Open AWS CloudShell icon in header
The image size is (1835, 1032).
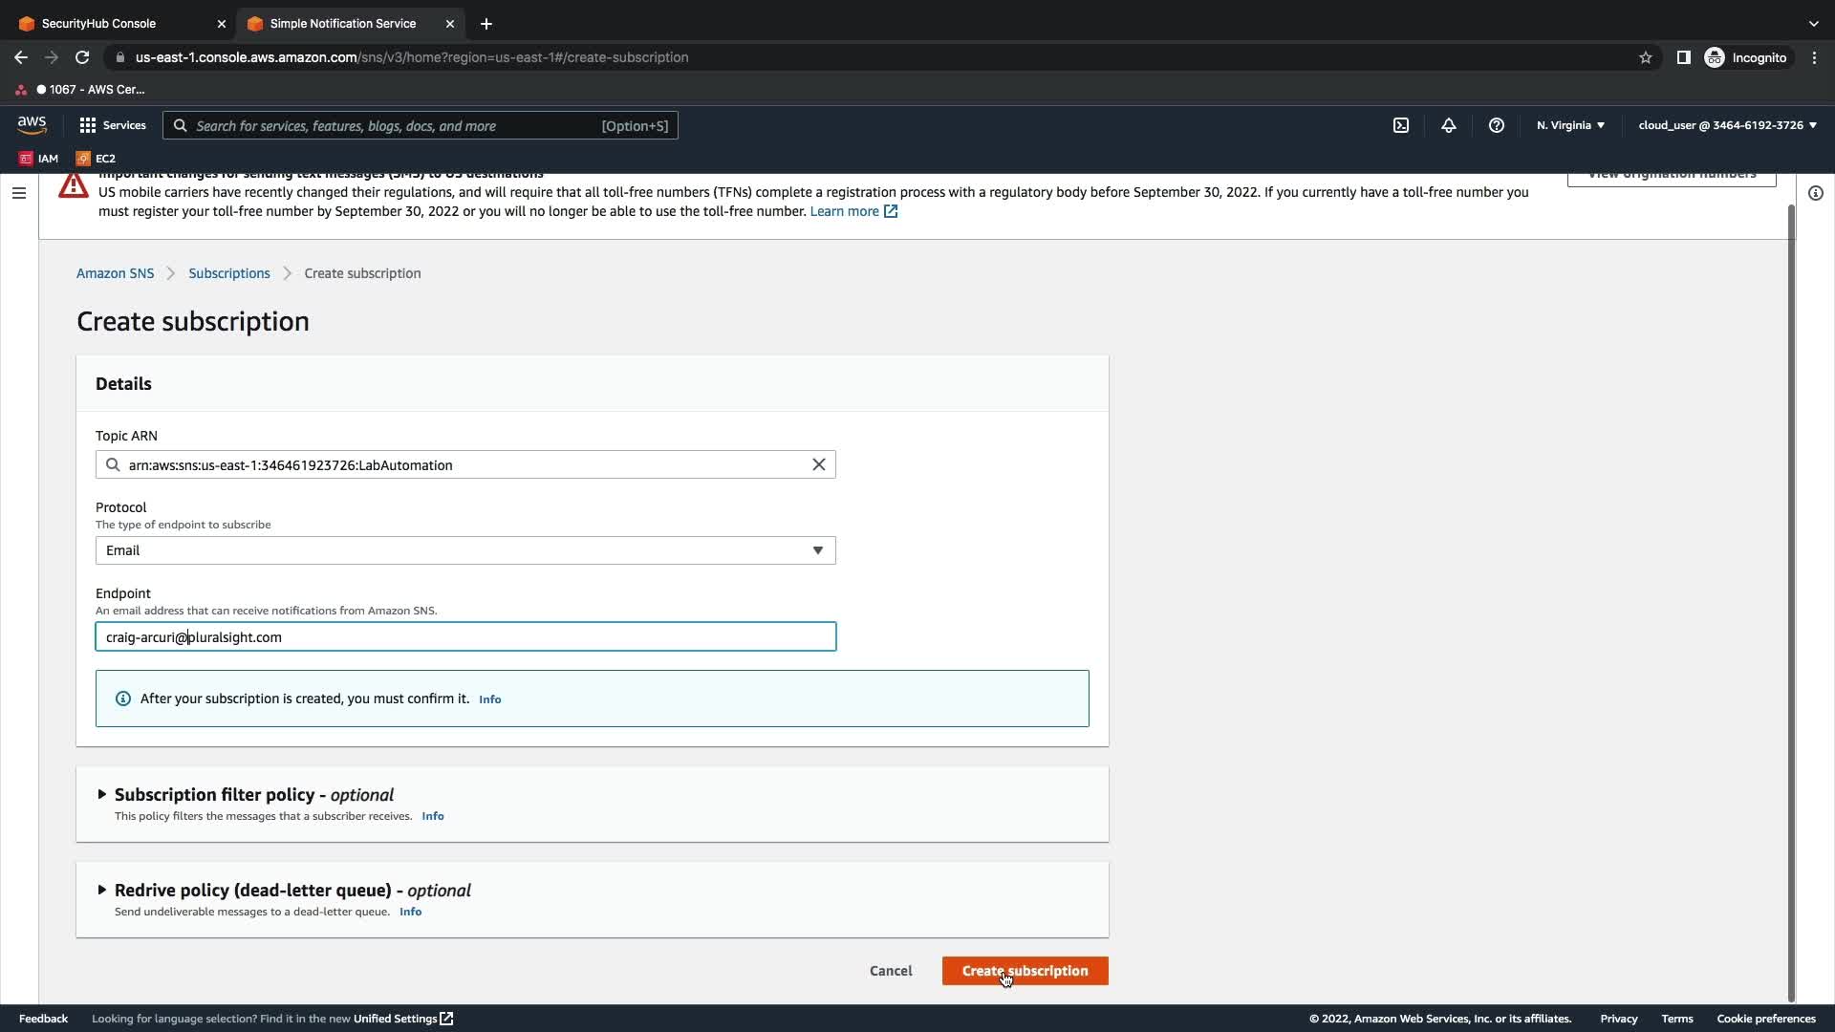pyautogui.click(x=1401, y=125)
